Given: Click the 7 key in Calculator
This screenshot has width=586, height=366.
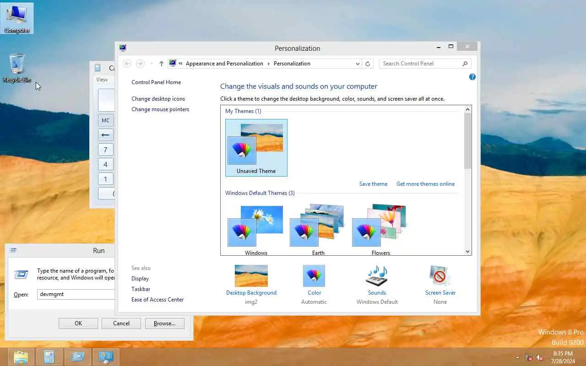Looking at the screenshot, I should click(x=106, y=150).
